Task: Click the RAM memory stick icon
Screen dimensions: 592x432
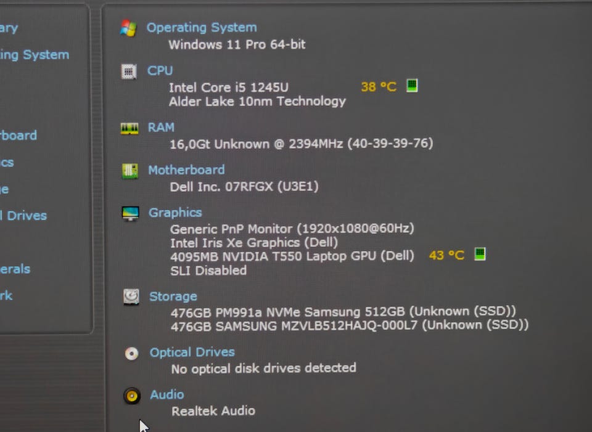Action: [129, 128]
